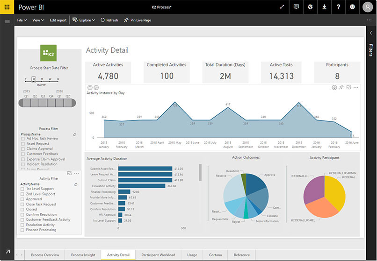
Task: Expand the Explore dropdown
Action: [84, 20]
